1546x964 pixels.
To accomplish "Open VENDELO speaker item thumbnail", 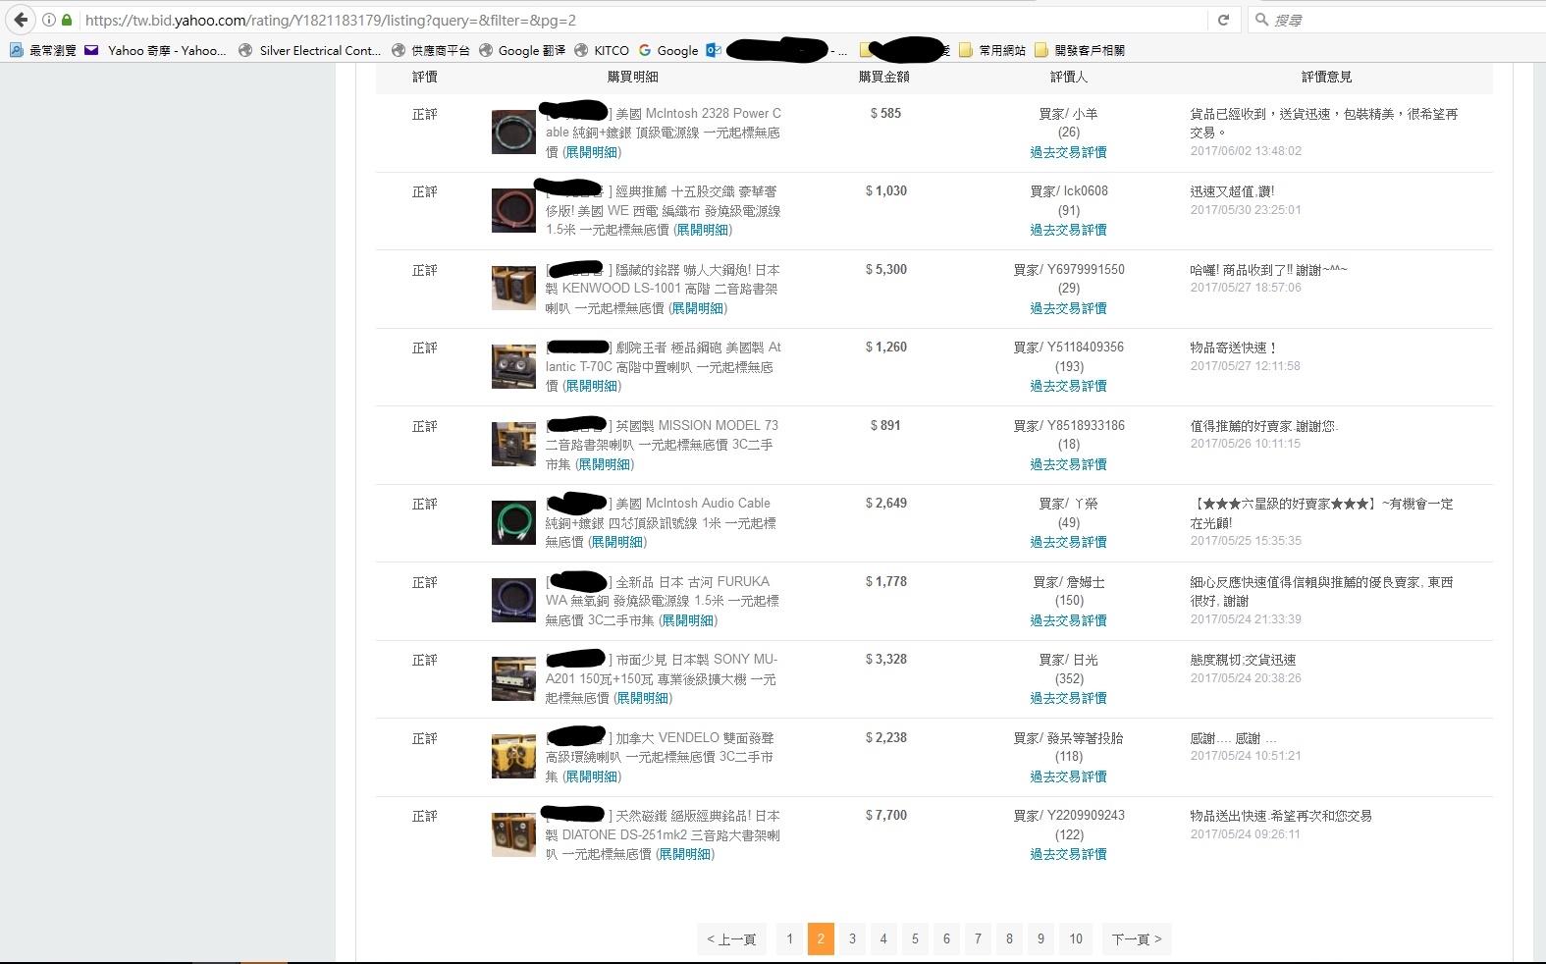I will (x=513, y=757).
